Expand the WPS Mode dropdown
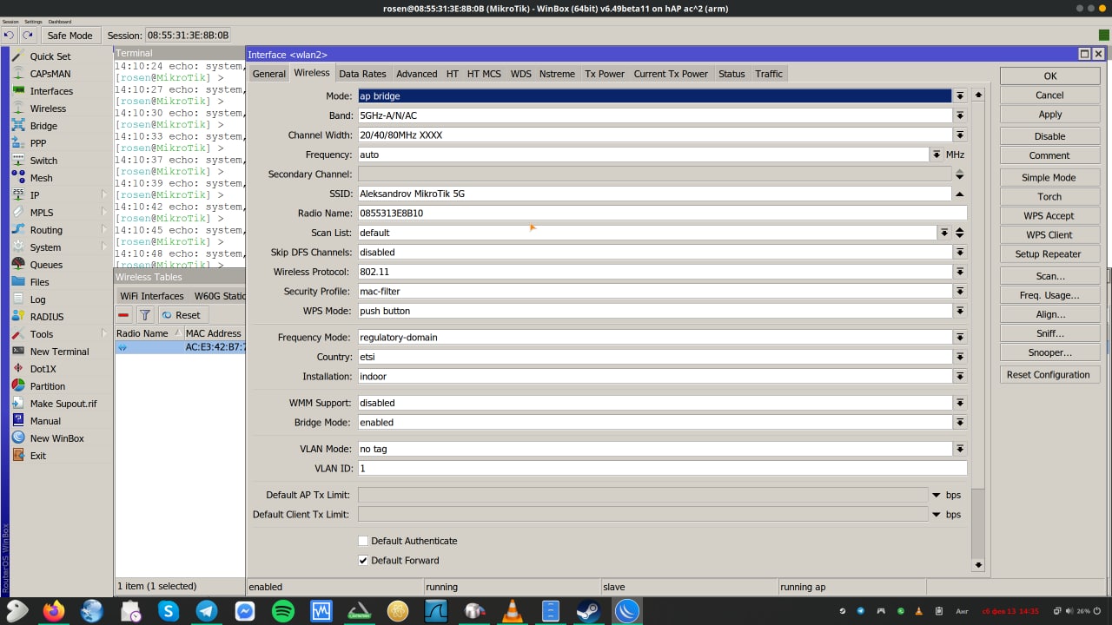The image size is (1112, 625). 960,311
